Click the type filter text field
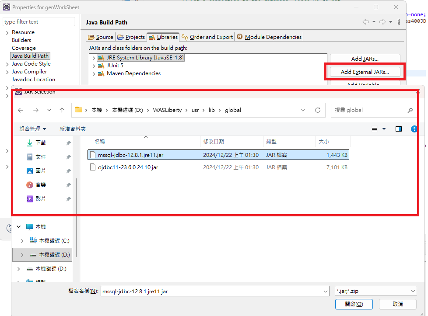This screenshot has height=316, width=428. 39,22
